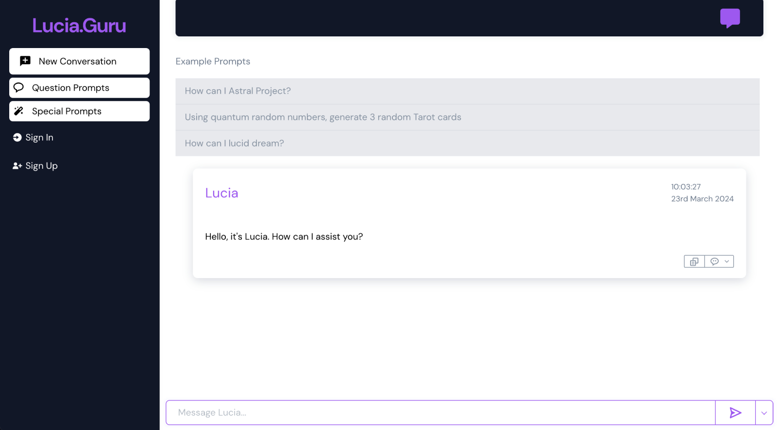Send message with paper plane icon
This screenshot has height=430, width=777.
[x=735, y=413]
